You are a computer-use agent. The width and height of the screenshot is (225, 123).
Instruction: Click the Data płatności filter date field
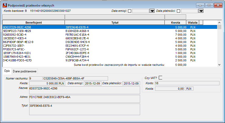point(190,11)
